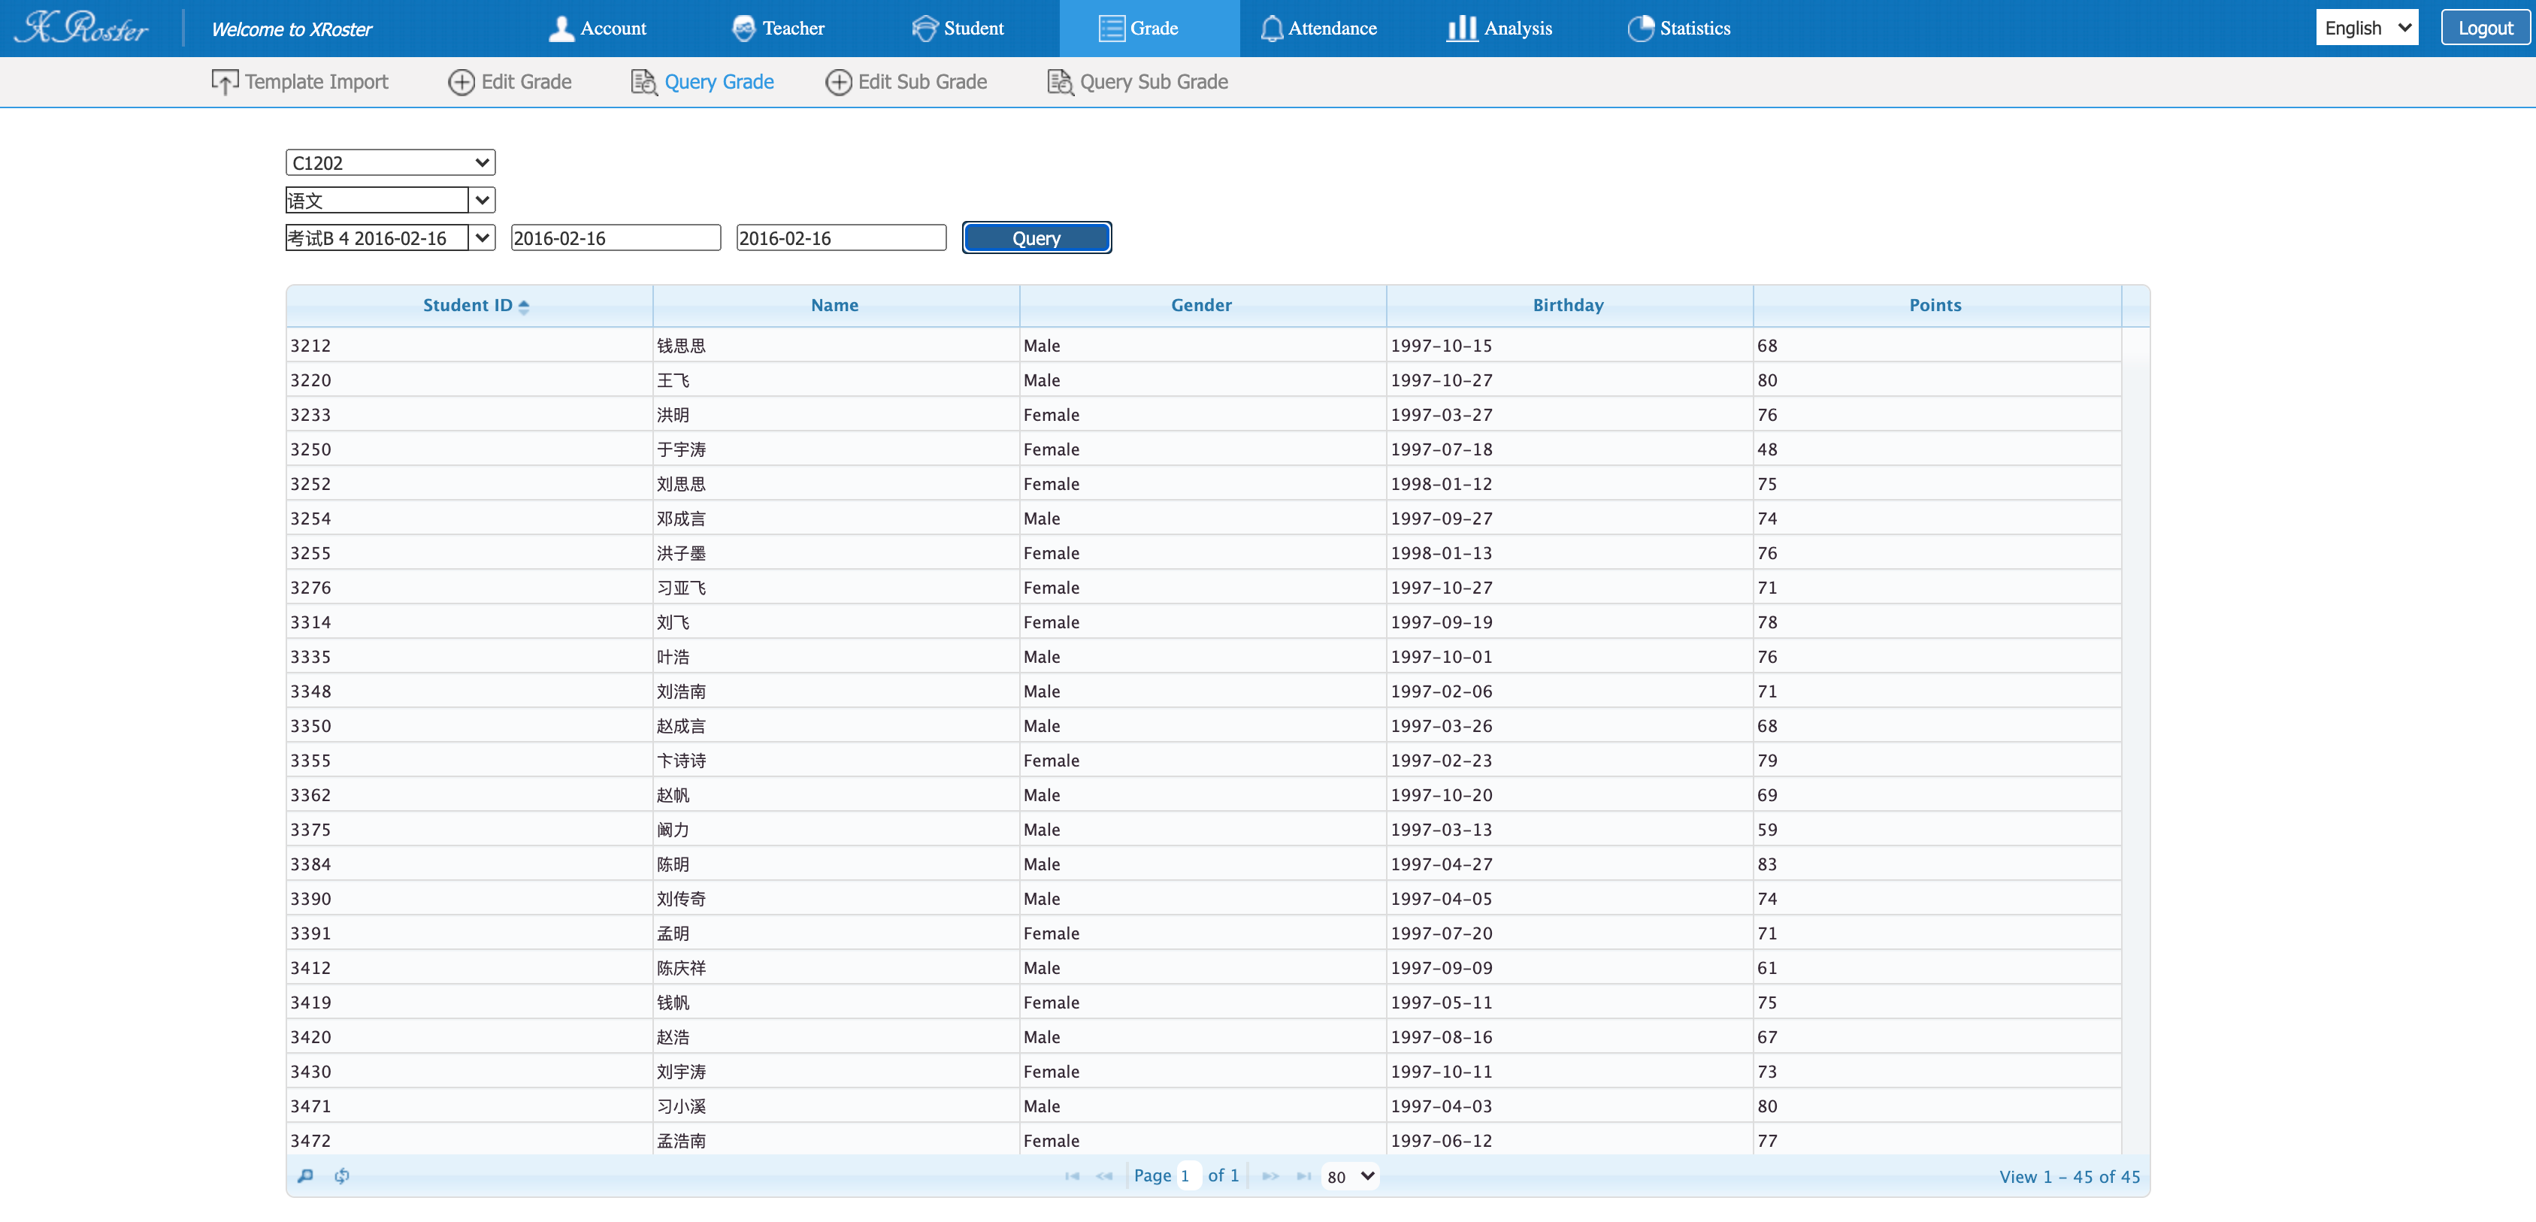Change rows-per-page dropdown showing 80
Screen dimensions: 2536x1222
pos(1350,1175)
